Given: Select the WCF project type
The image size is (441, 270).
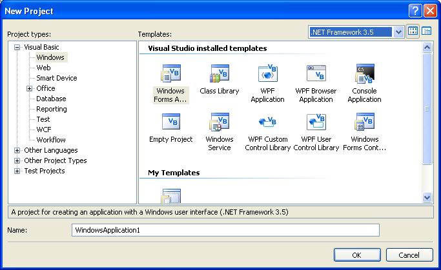Looking at the screenshot, I should pyautogui.click(x=44, y=130).
